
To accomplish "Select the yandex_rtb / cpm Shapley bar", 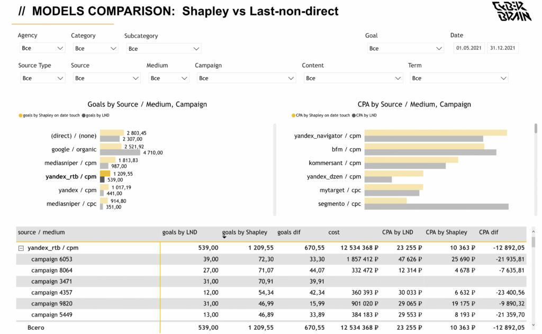I will pos(105,174).
